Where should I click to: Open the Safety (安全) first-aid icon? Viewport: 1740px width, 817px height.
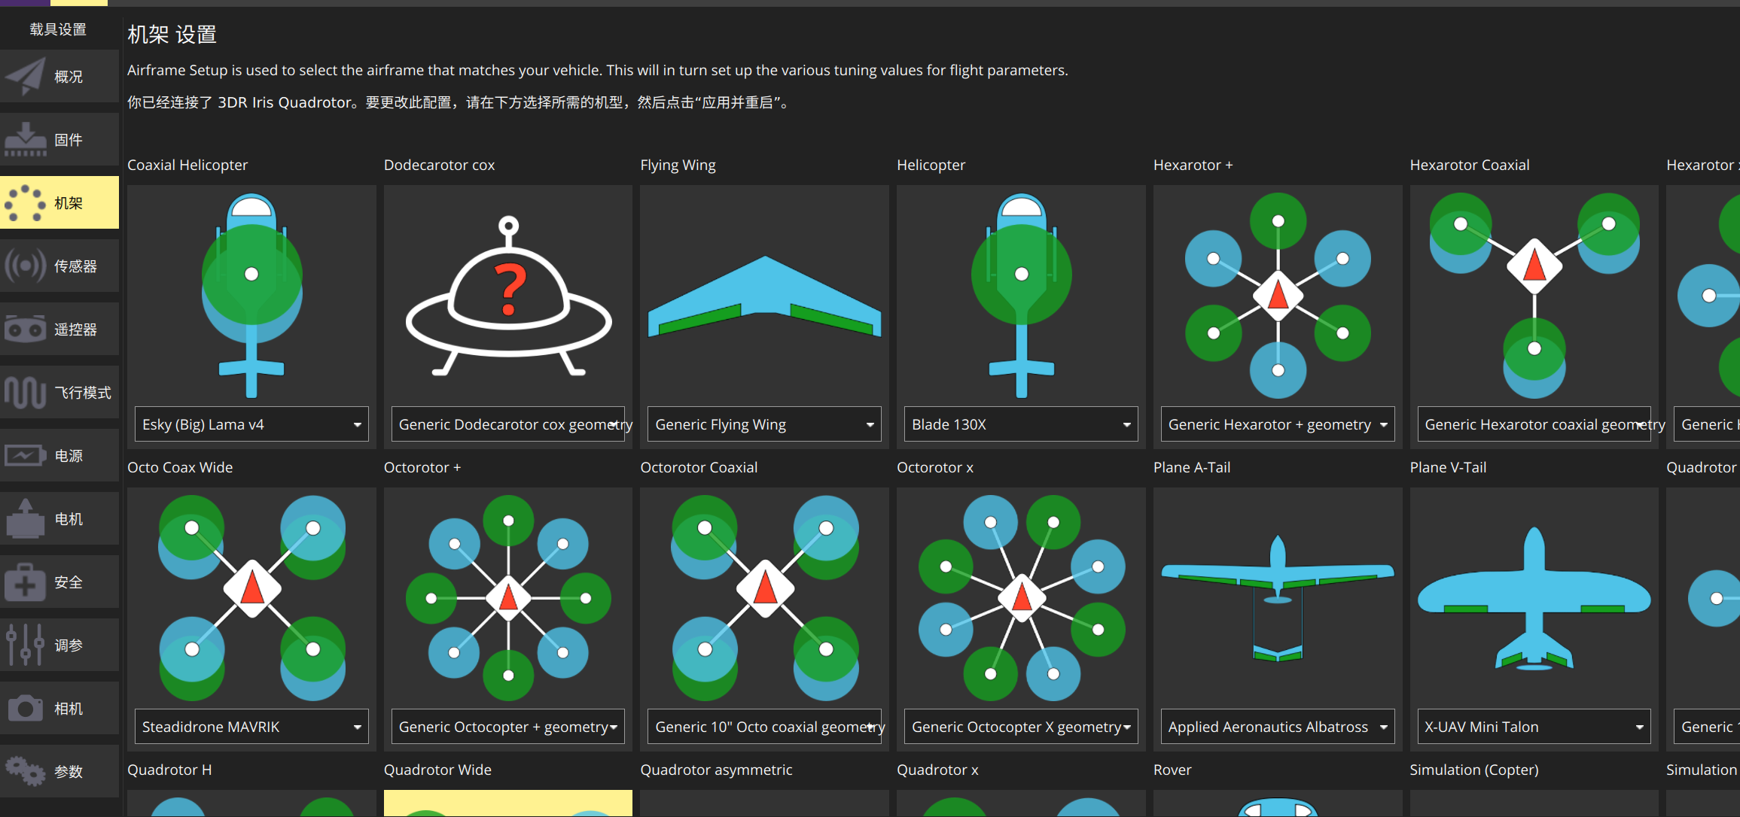click(26, 582)
